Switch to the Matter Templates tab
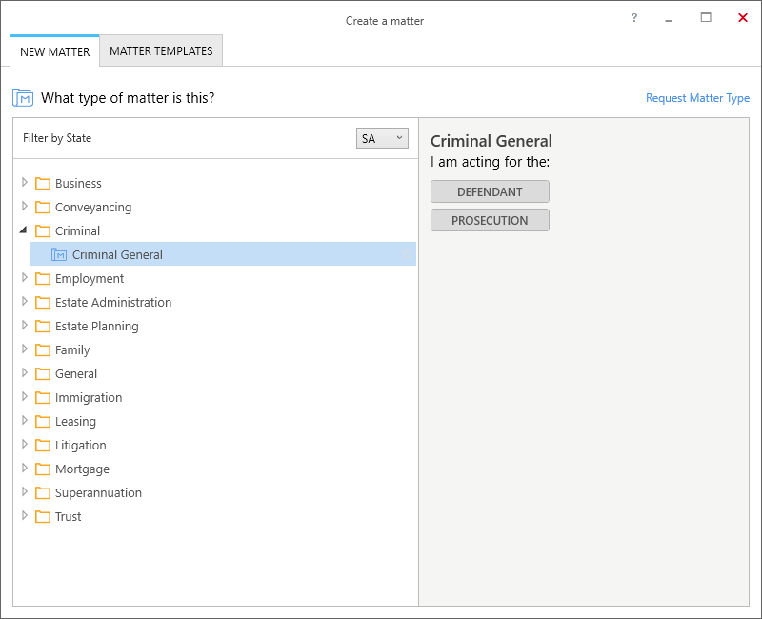Image resolution: width=762 pixels, height=619 pixels. pyautogui.click(x=161, y=51)
